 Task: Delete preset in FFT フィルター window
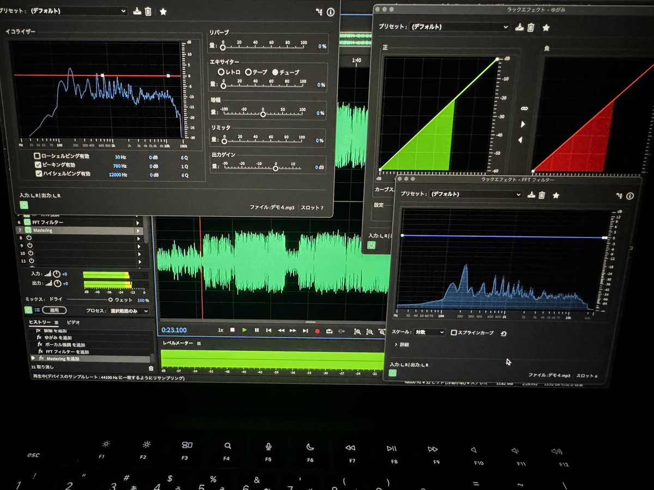click(x=542, y=195)
